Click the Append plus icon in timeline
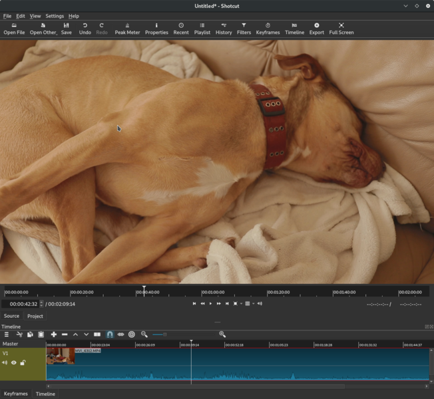Image resolution: width=434 pixels, height=399 pixels. tap(54, 334)
